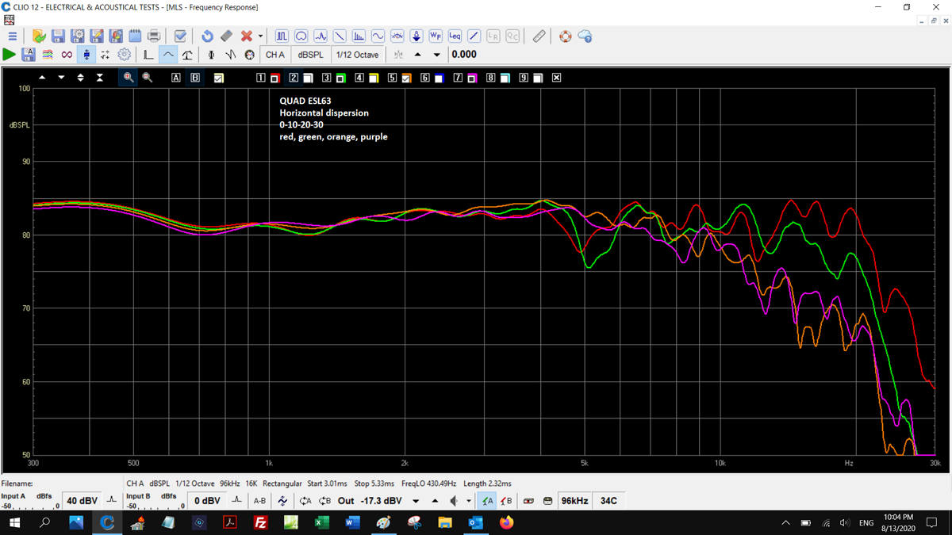Viewport: 952px width, 535px height.
Task: Click the 1/12 Octave smoothing button
Action: 357,55
